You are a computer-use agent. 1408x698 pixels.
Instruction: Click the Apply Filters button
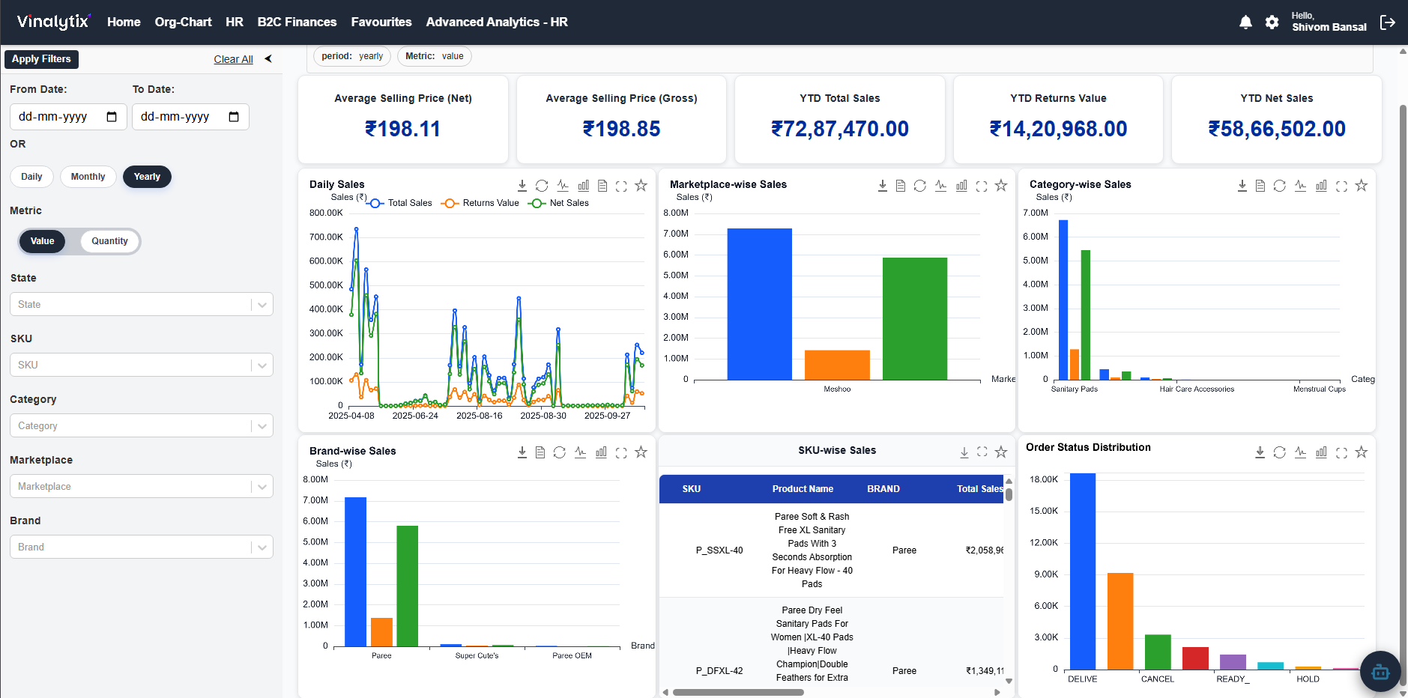41,59
